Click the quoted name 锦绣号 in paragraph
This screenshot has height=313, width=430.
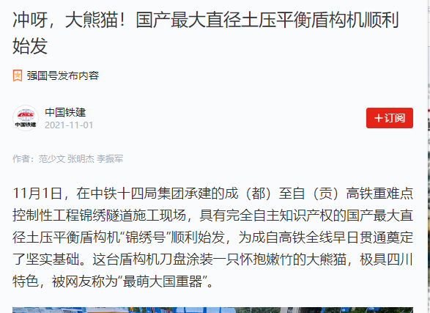[x=145, y=237]
